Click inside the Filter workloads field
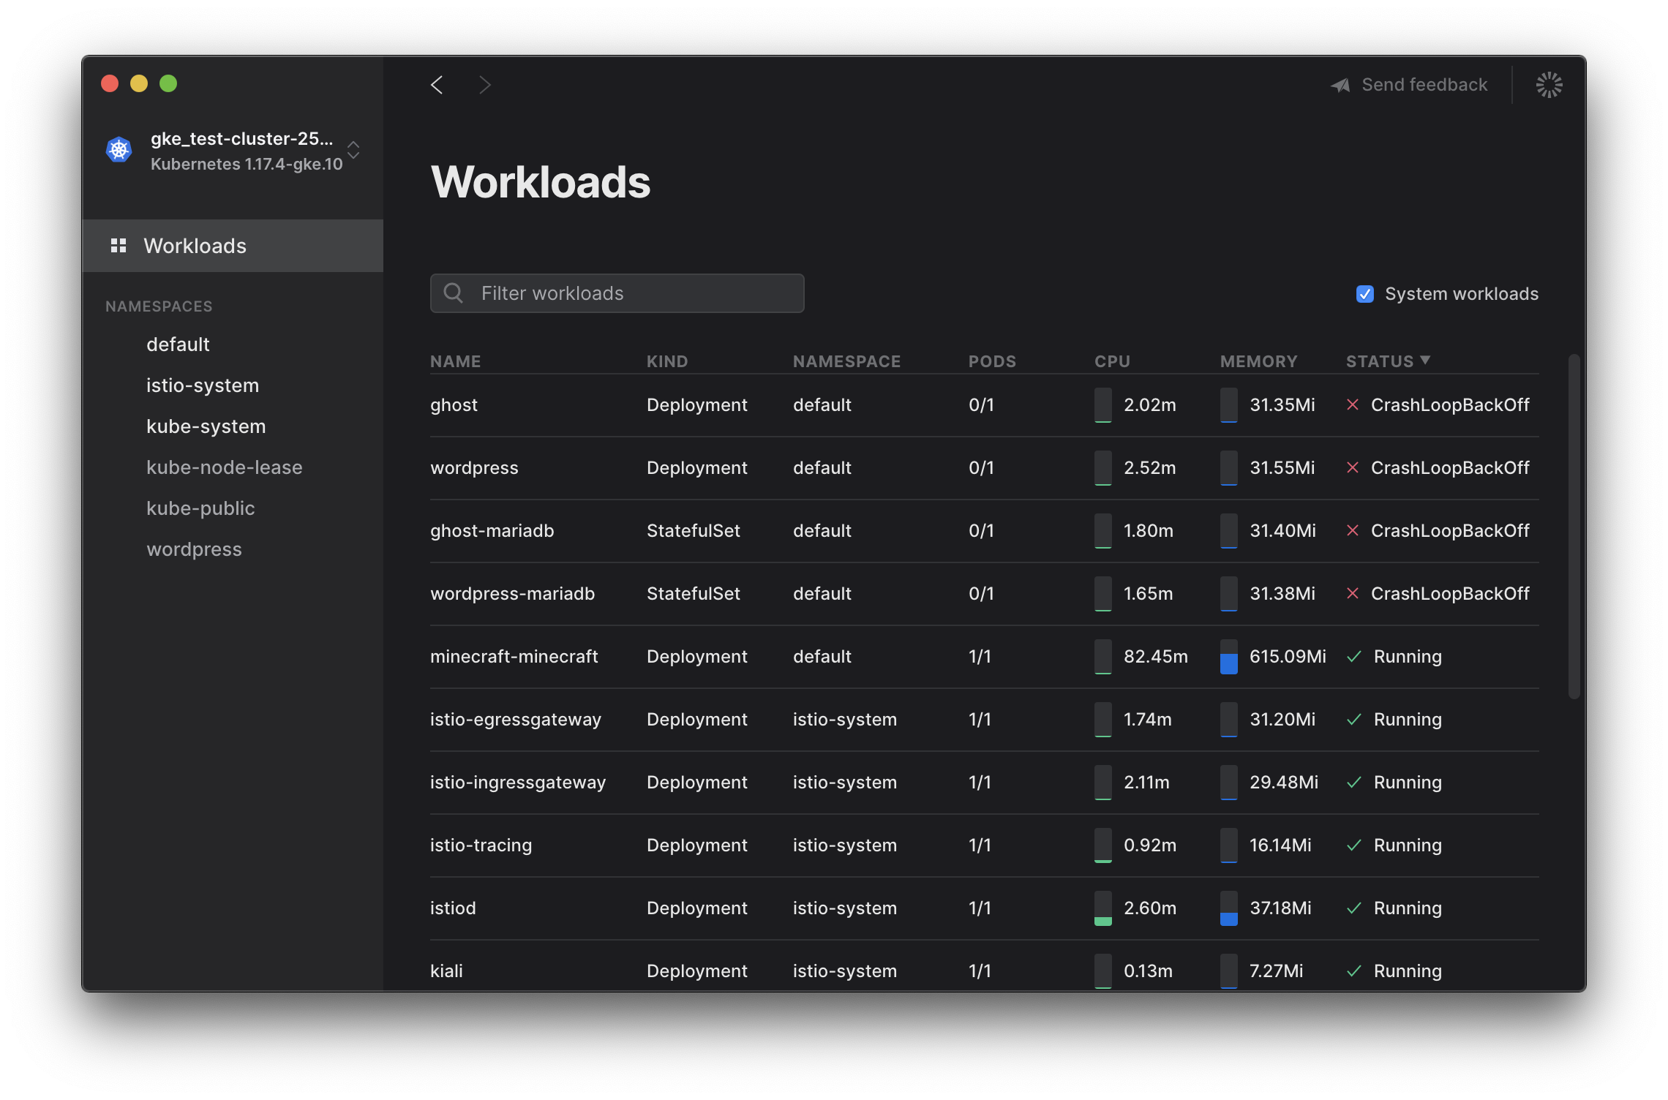 pyautogui.click(x=622, y=293)
